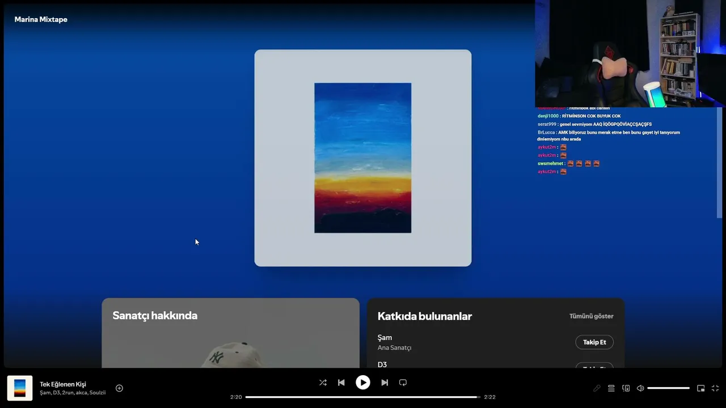Open the playback queue icon
Image resolution: width=726 pixels, height=408 pixels.
[611, 388]
